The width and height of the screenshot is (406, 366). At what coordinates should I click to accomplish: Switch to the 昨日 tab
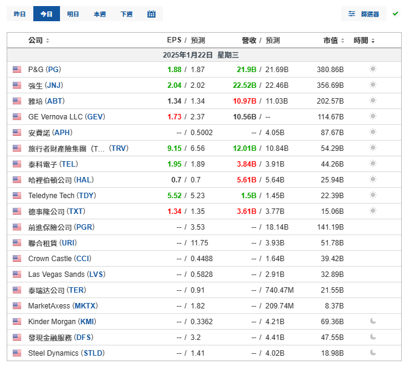pyautogui.click(x=20, y=14)
